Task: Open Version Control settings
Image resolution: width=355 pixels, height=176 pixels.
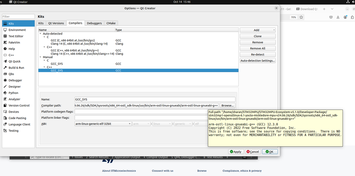Action: (18, 105)
